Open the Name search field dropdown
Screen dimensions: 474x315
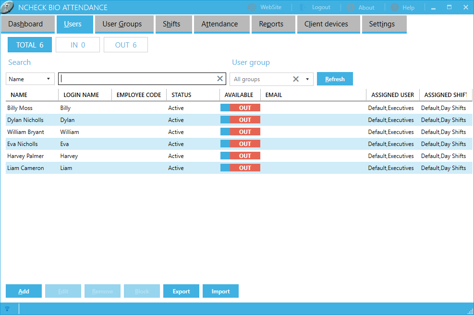30,79
